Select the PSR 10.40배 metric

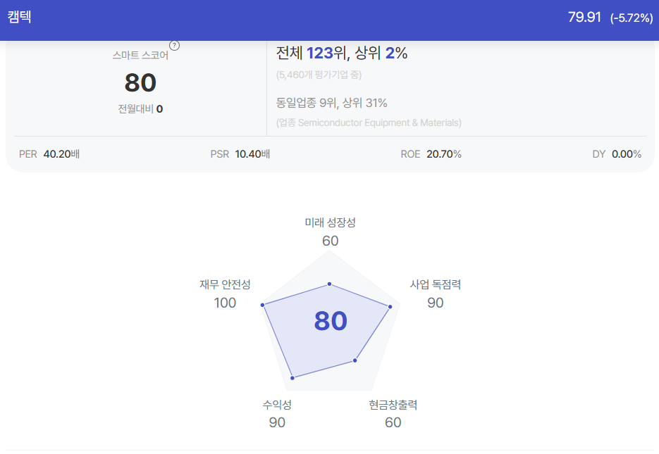(240, 154)
